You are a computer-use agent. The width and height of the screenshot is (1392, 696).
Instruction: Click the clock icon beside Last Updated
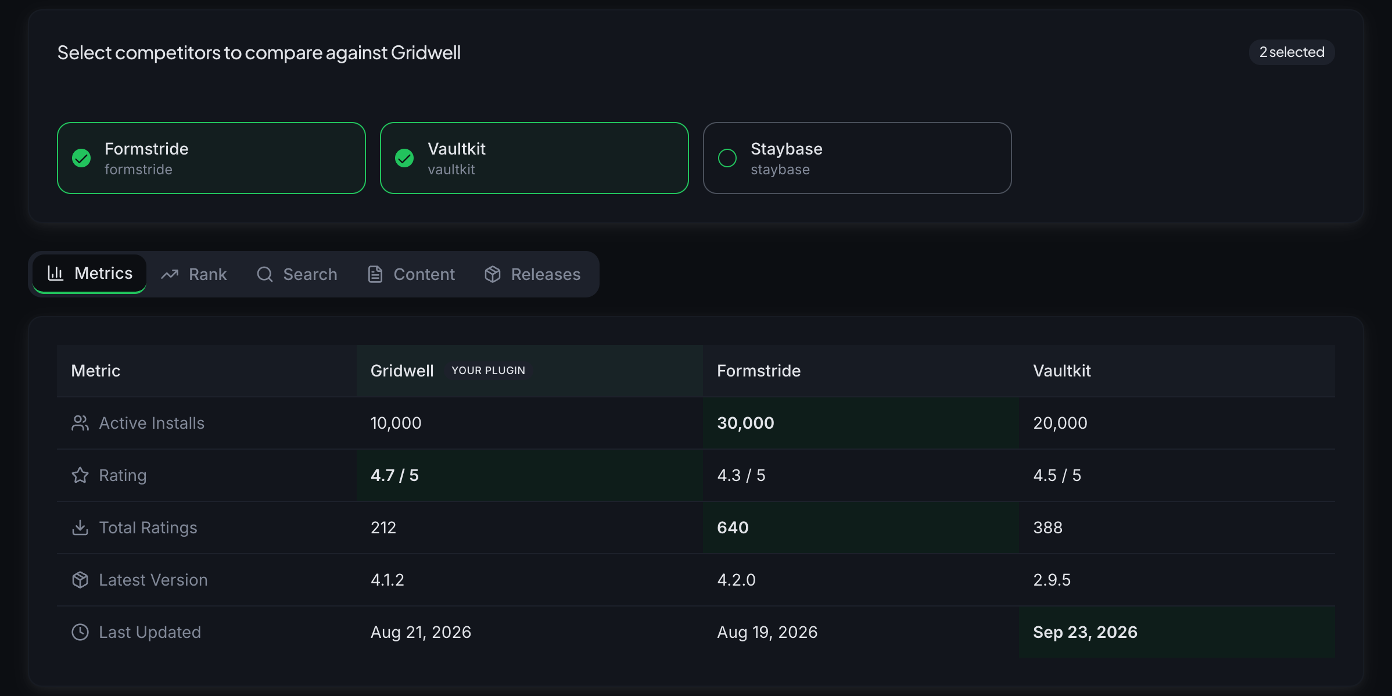coord(80,632)
